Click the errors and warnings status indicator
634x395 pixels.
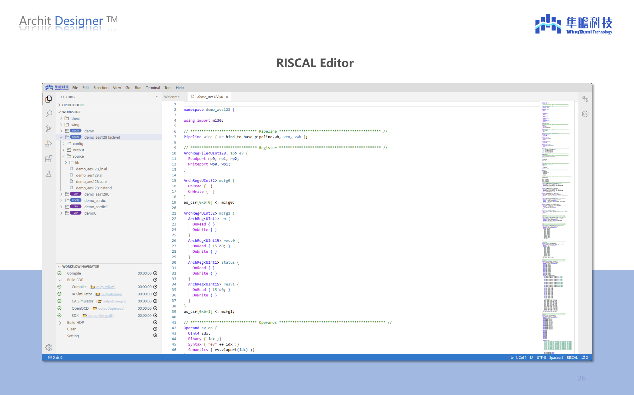click(x=55, y=357)
